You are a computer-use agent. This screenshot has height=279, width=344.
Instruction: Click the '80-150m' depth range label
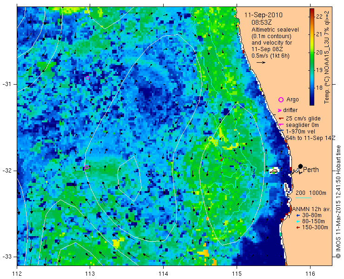pyautogui.click(x=313, y=221)
